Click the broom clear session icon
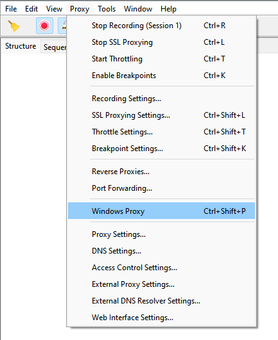Viewport: 278px width, 340px height. tap(13, 26)
